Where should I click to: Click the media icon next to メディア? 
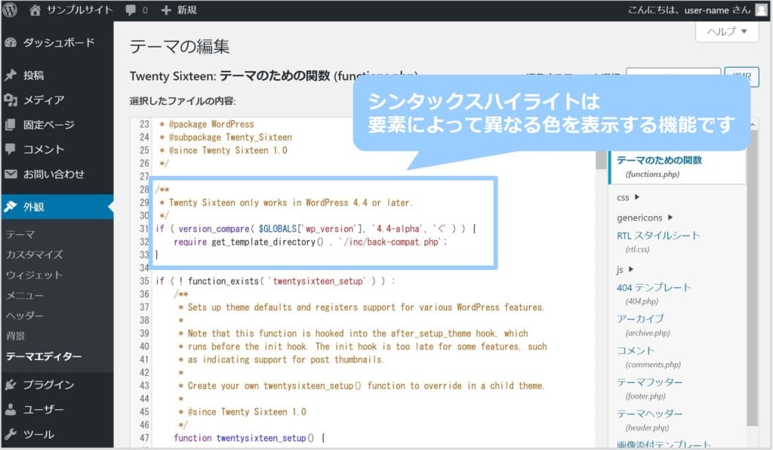[11, 100]
